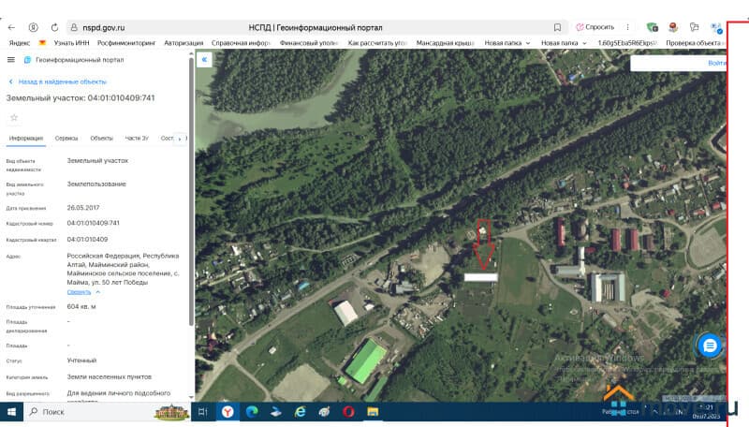Click the translate extension icon with checkmark
Screen dimensions: 749x427
716,28
